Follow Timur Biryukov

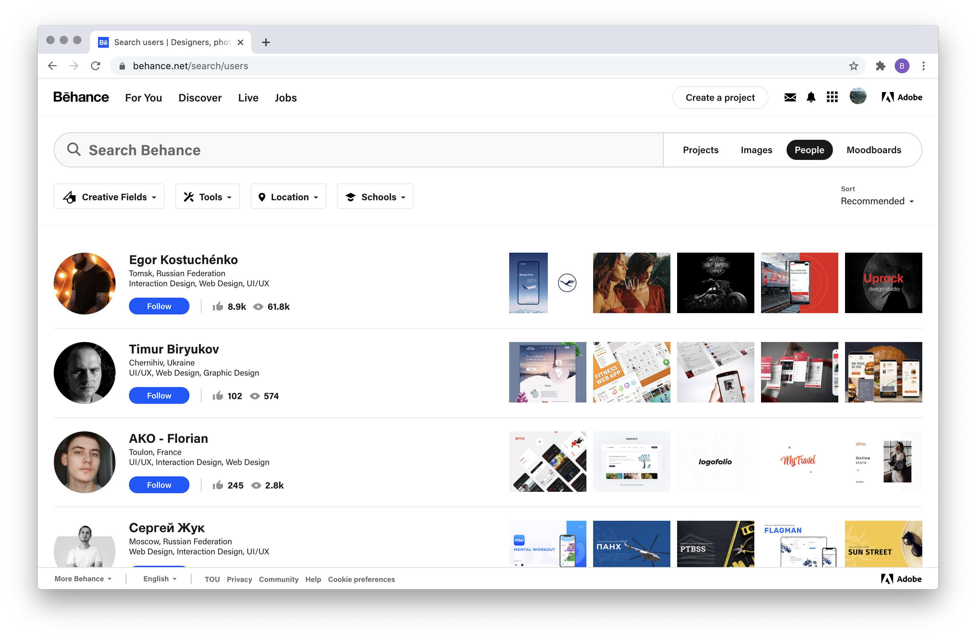[x=159, y=395]
